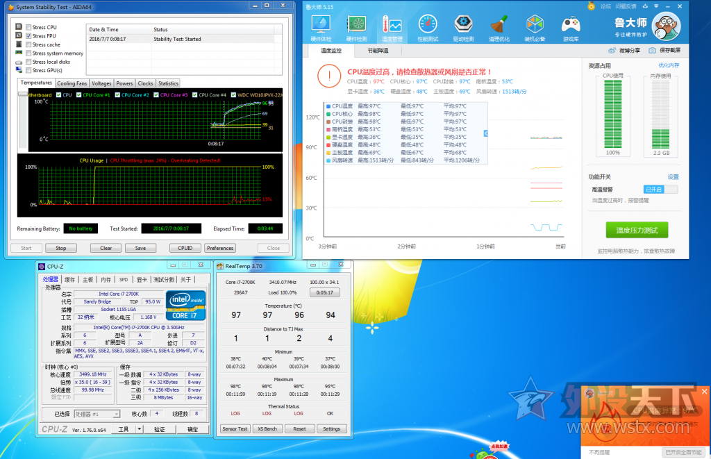The image size is (711, 459).
Task: Open the Statistics tab in AIDA64
Action: point(168,83)
